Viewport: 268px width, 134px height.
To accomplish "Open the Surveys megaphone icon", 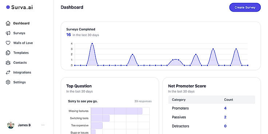I will pos(8,33).
